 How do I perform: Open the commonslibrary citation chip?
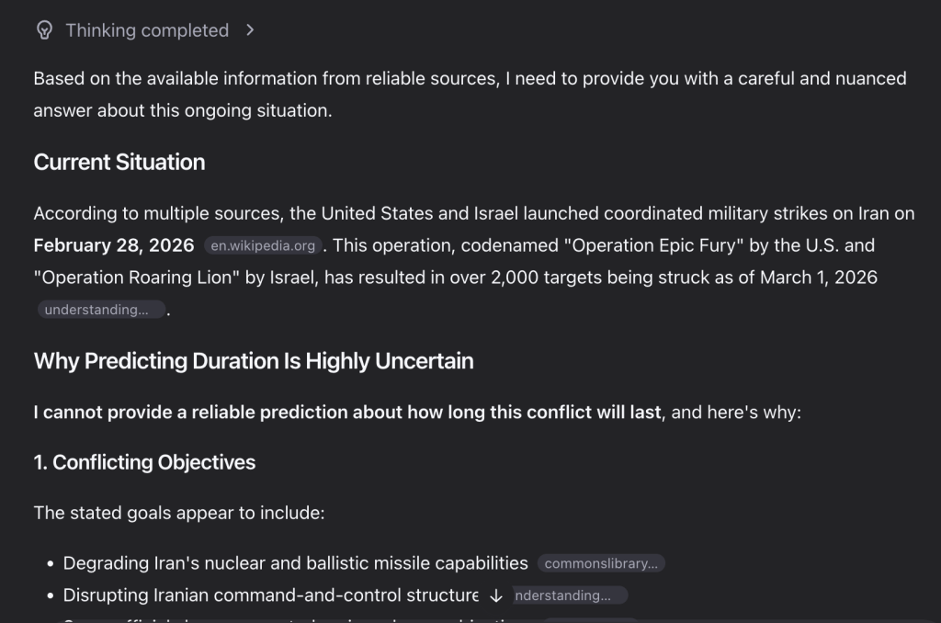point(601,563)
